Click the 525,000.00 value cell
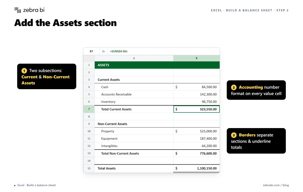This screenshot has width=303, height=192. pyautogui.click(x=197, y=131)
